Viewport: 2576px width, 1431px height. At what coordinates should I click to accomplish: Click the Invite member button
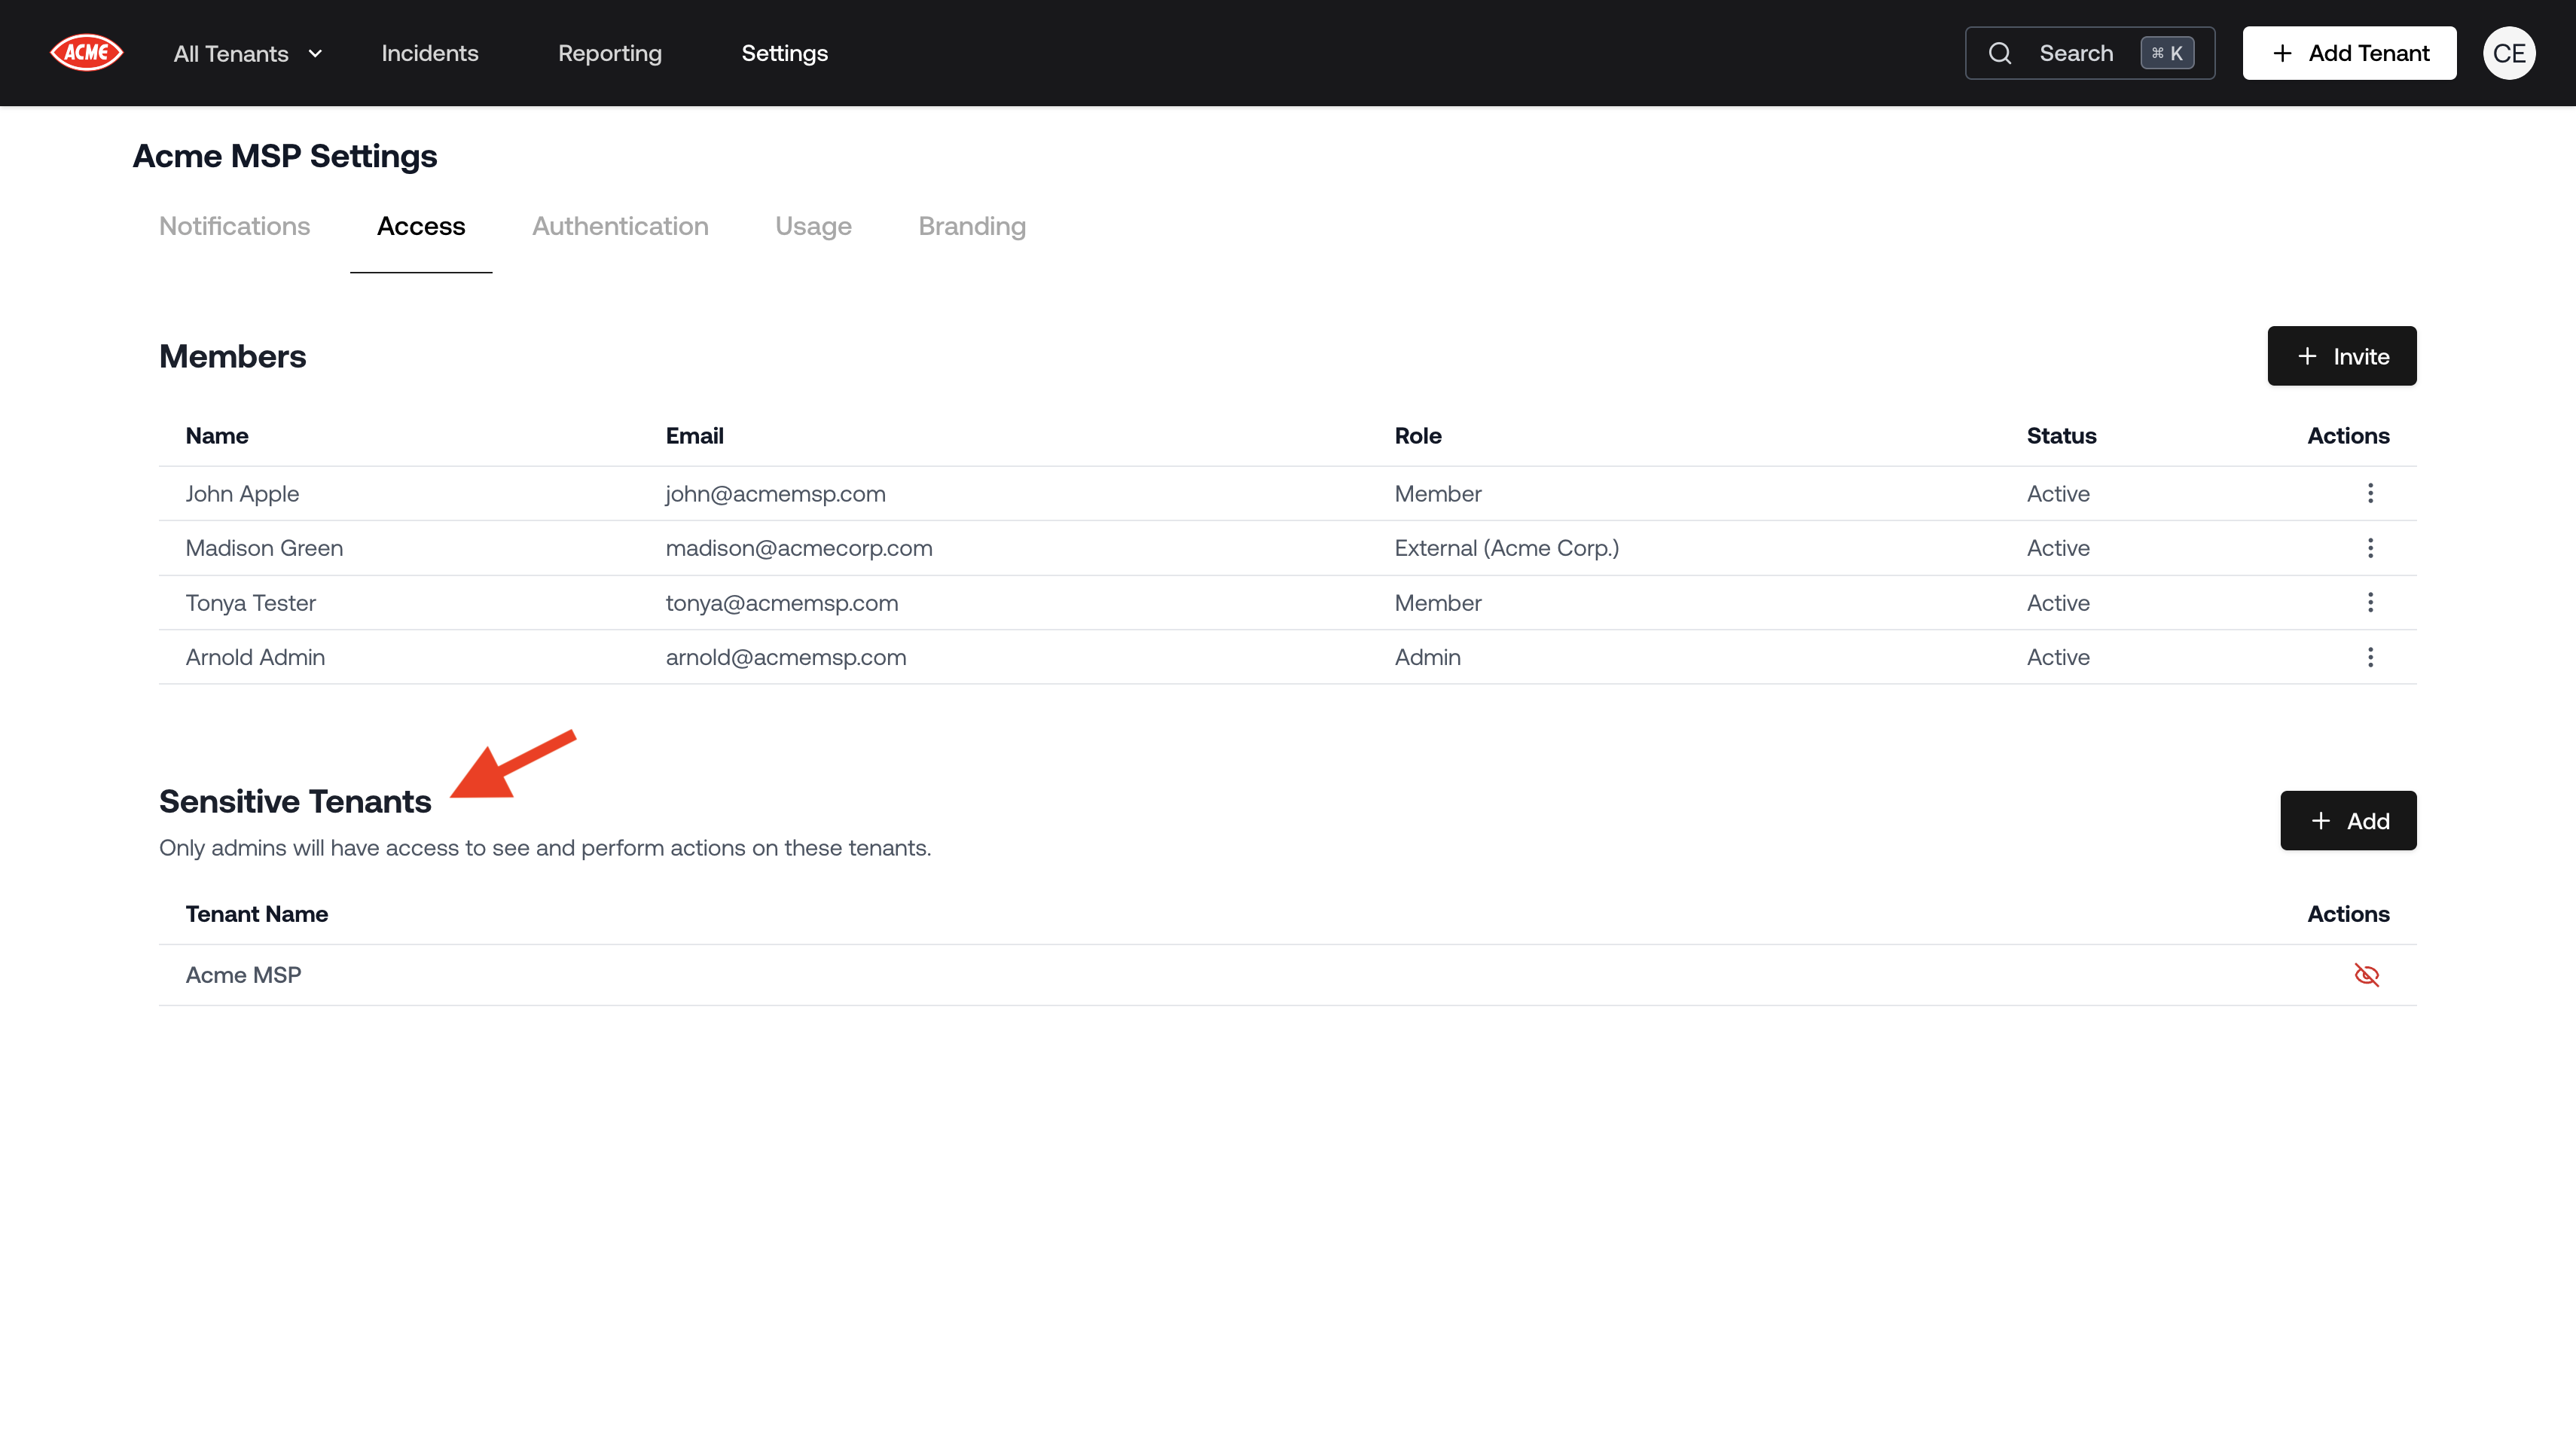pos(2341,356)
